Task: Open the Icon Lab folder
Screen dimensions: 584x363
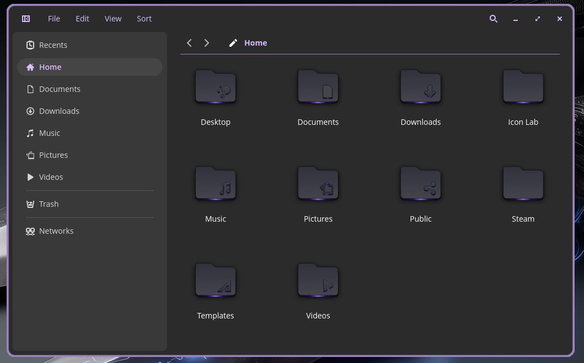Action: tap(523, 87)
